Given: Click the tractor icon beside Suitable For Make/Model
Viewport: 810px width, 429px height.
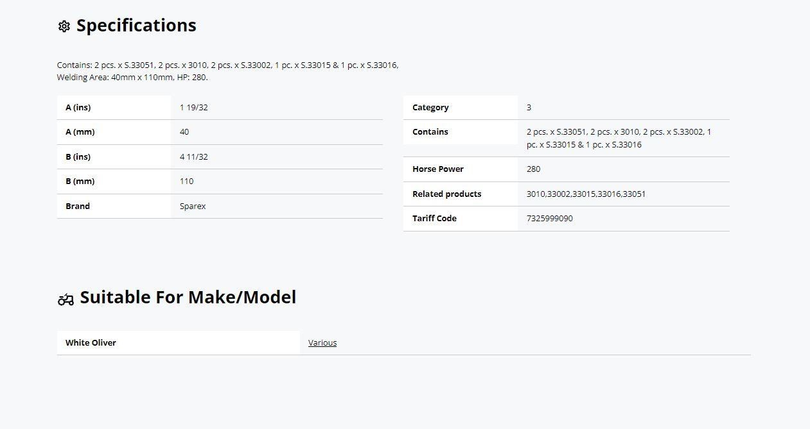Looking at the screenshot, I should pyautogui.click(x=66, y=299).
